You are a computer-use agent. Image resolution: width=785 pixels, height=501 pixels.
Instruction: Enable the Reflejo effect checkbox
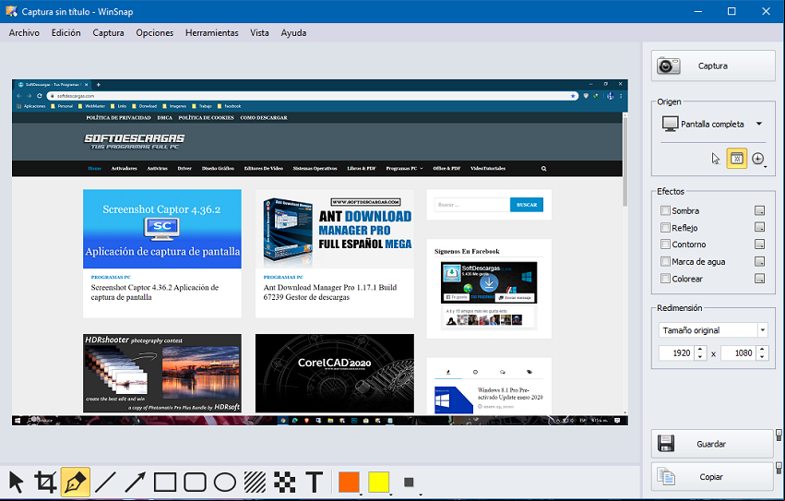(x=665, y=228)
